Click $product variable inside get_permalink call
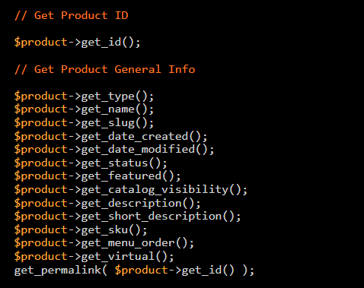This screenshot has width=364, height=288. coord(141,271)
